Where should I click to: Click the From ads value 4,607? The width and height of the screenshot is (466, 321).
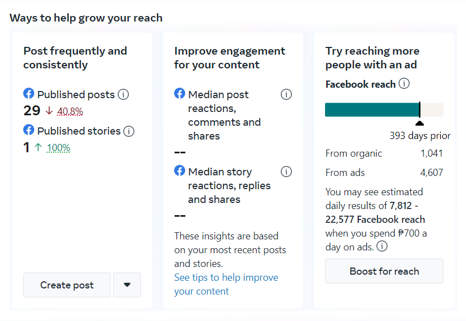(431, 173)
